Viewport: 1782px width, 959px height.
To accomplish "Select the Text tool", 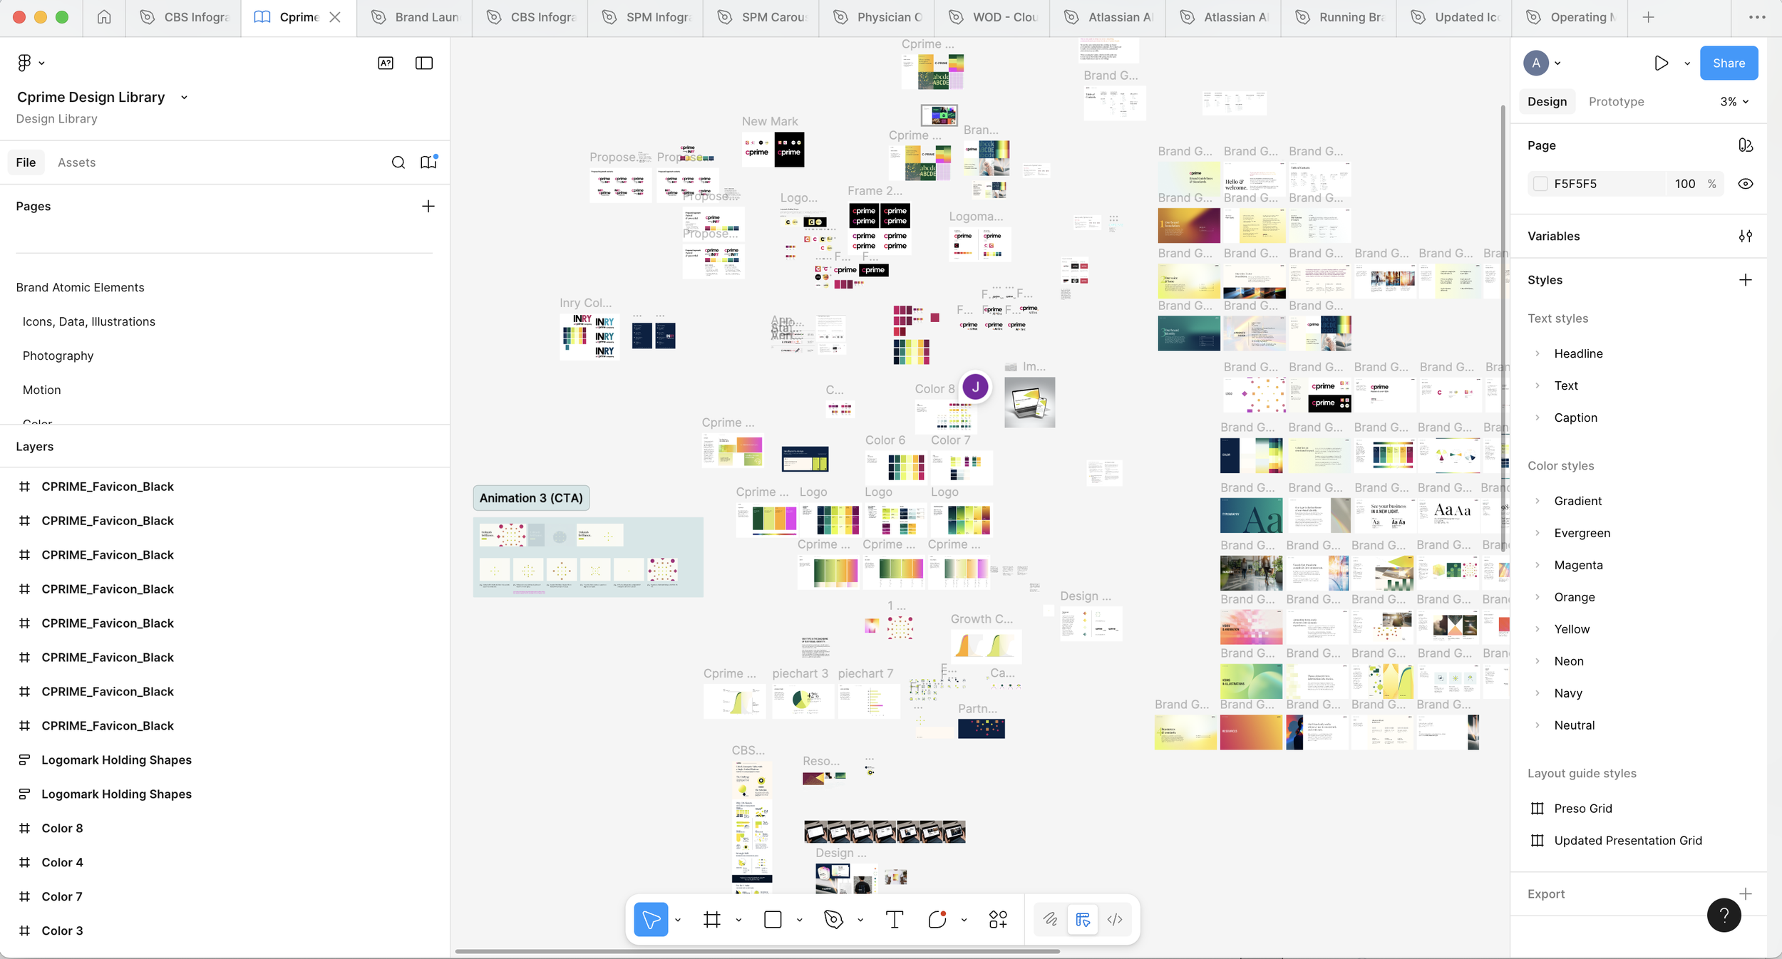I will point(894,920).
